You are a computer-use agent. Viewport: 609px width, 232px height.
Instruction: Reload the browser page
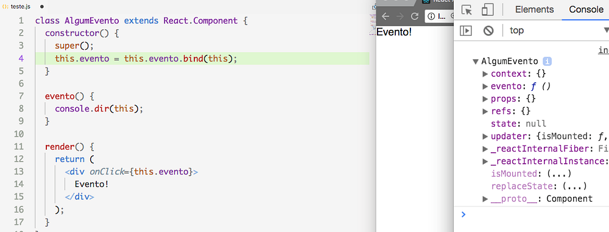click(414, 16)
